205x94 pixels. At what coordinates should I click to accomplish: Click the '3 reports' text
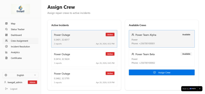pyautogui.click(x=58, y=63)
